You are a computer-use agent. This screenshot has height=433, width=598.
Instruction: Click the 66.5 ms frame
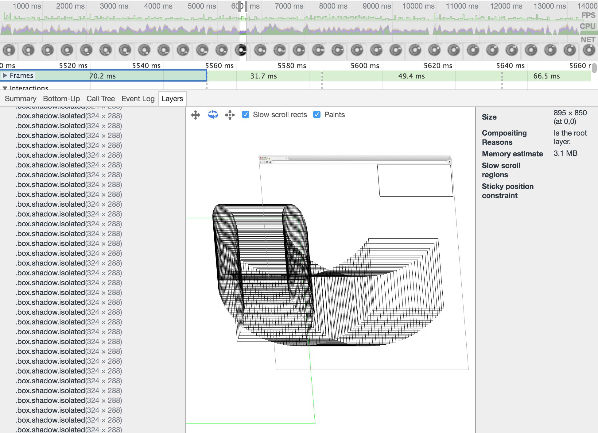546,76
